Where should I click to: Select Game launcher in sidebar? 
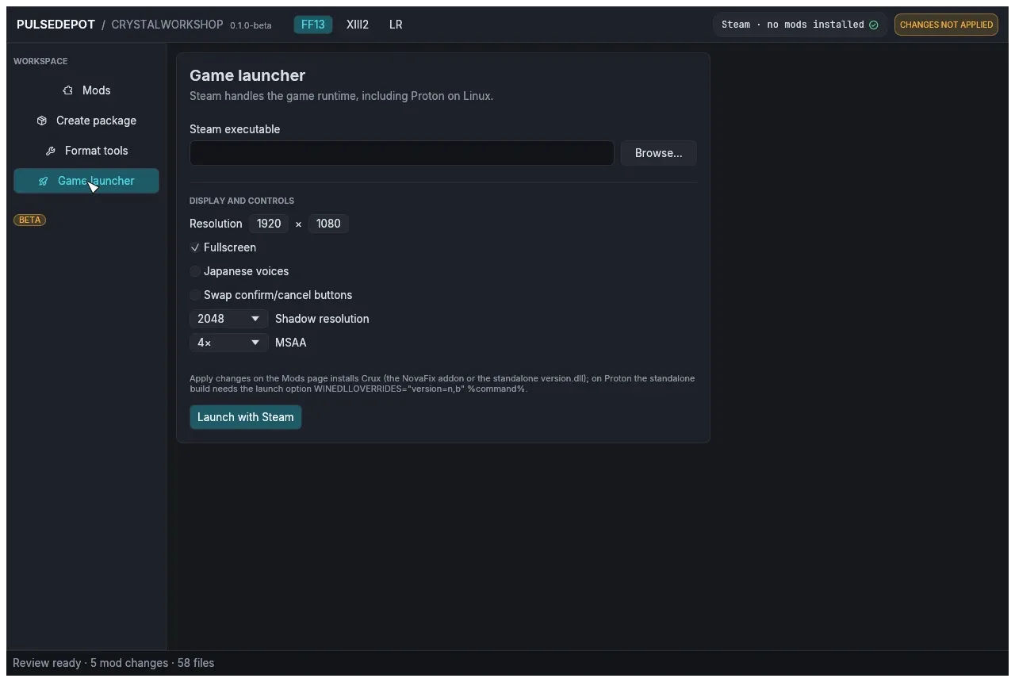pos(86,181)
